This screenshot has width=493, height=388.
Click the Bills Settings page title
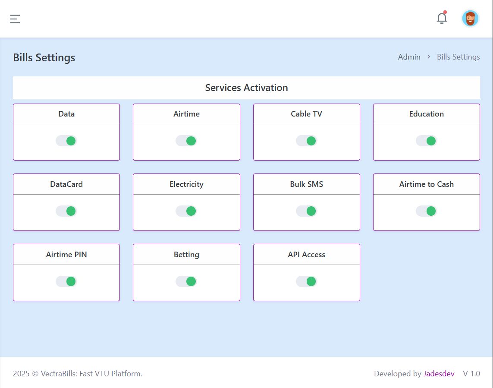click(x=44, y=58)
